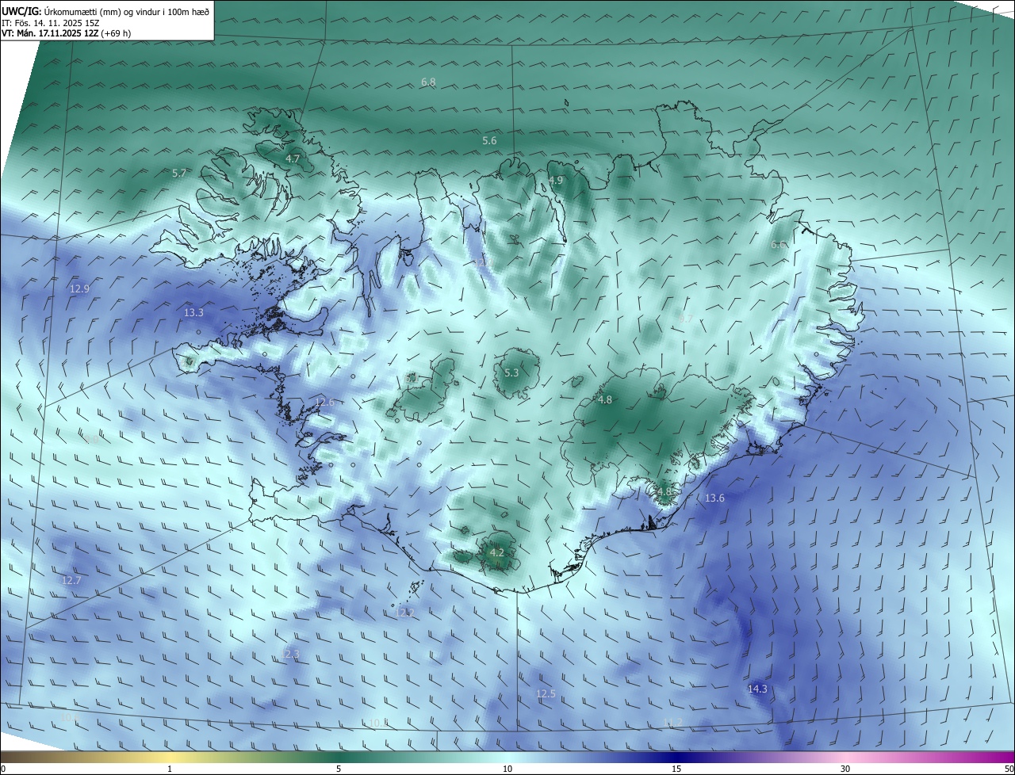Click the 12.5 value label
Screen dimensions: 1015x775
coord(546,694)
